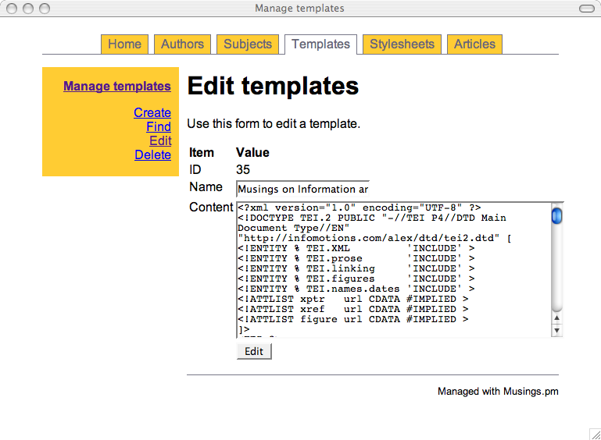Click the Edit sidebar link

(x=160, y=141)
